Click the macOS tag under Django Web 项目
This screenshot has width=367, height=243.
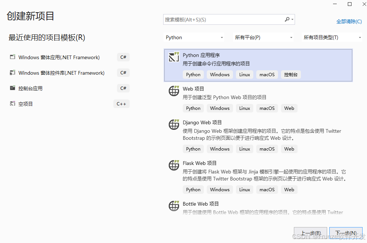[267, 149]
